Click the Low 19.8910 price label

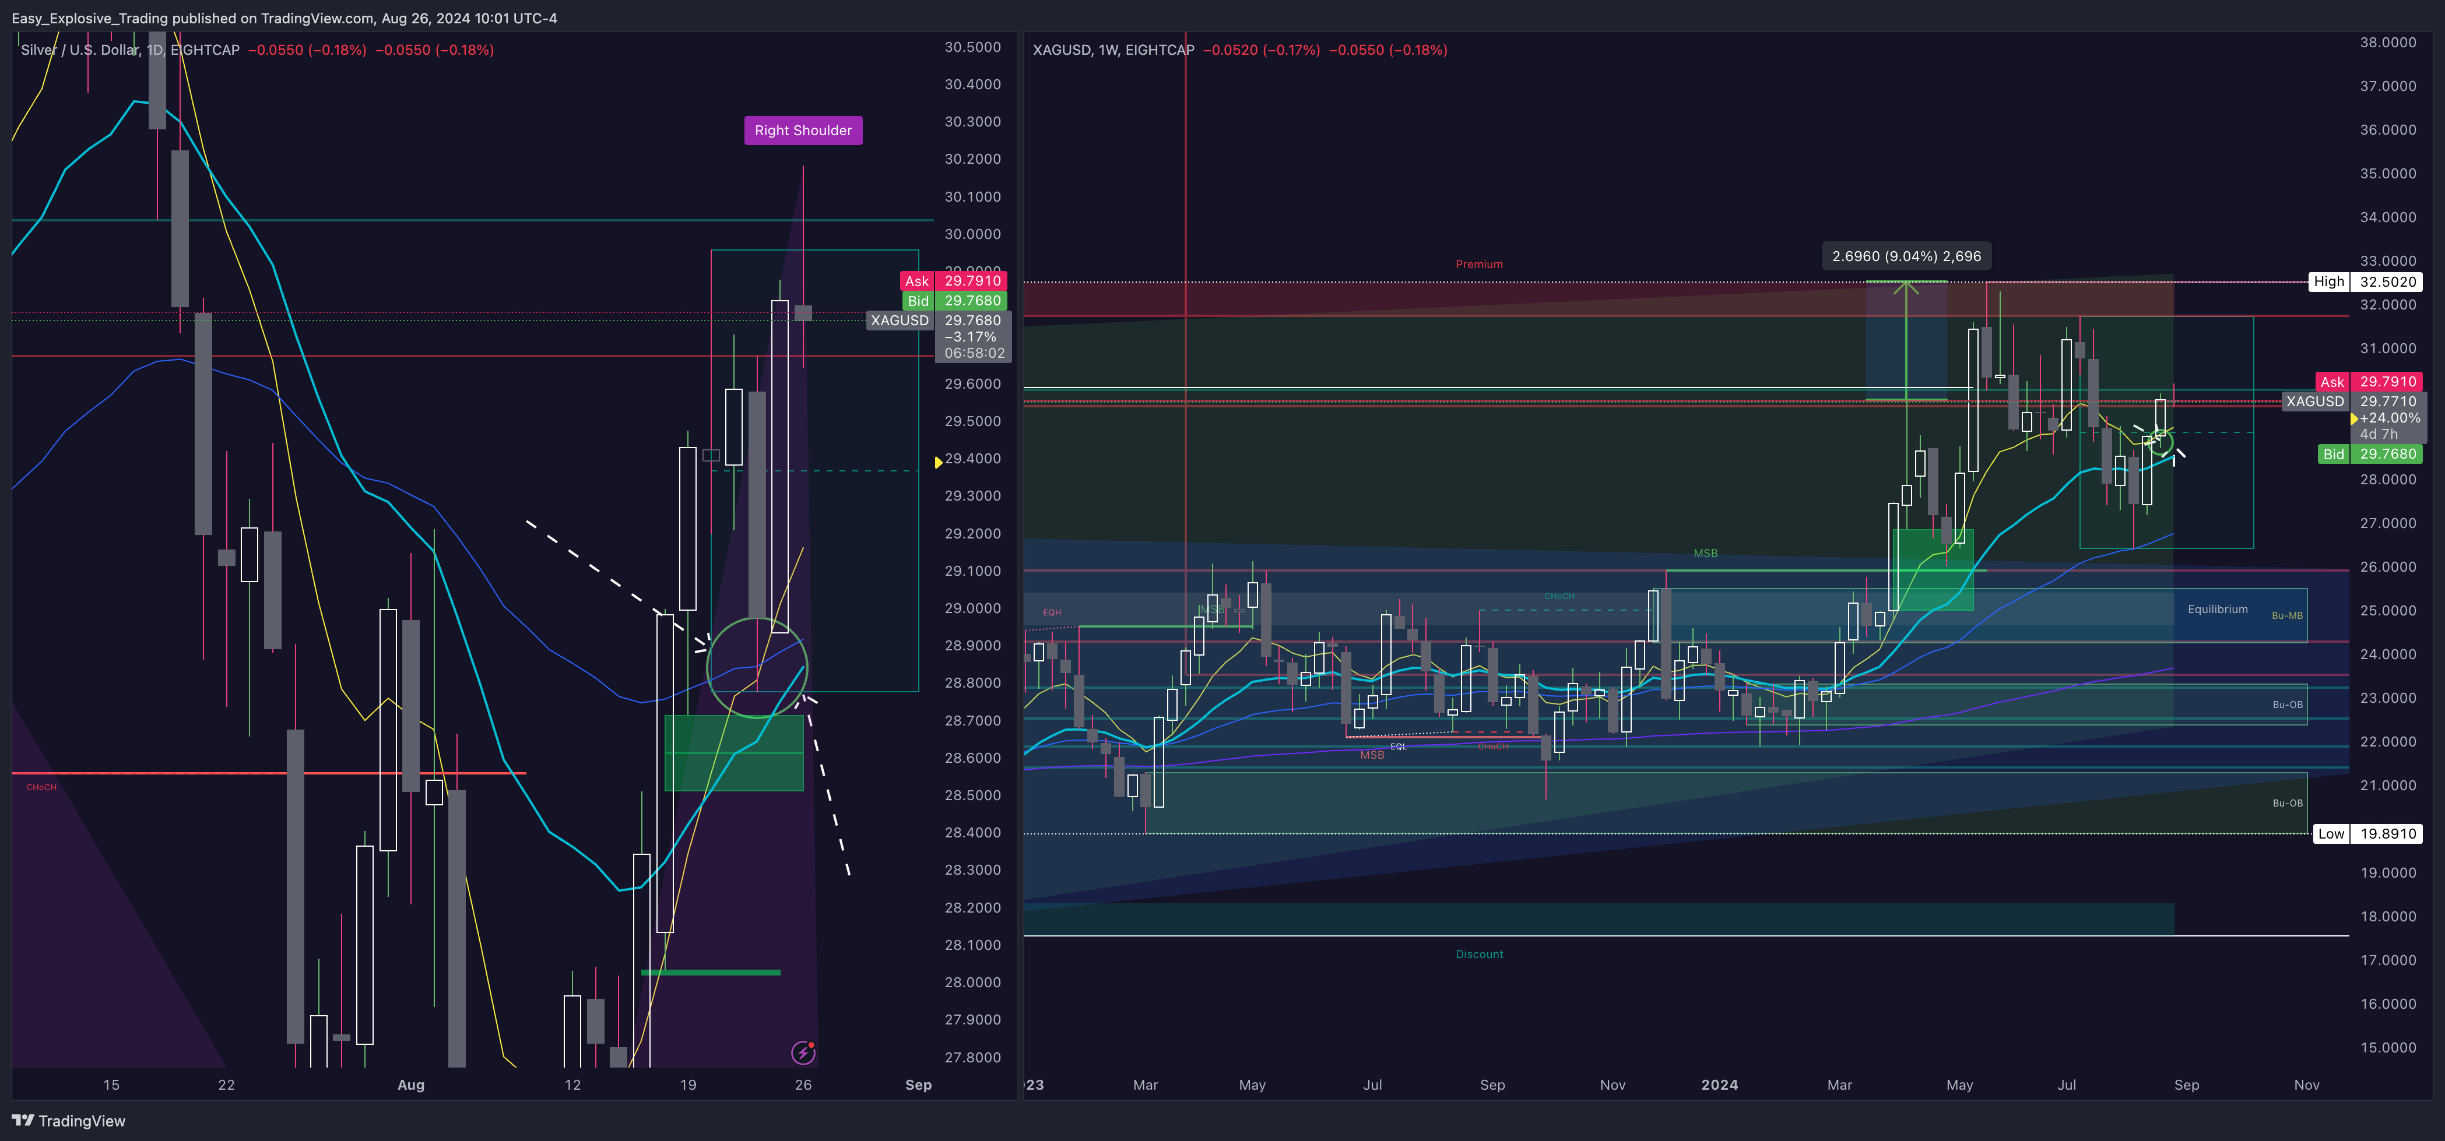coord(2367,834)
